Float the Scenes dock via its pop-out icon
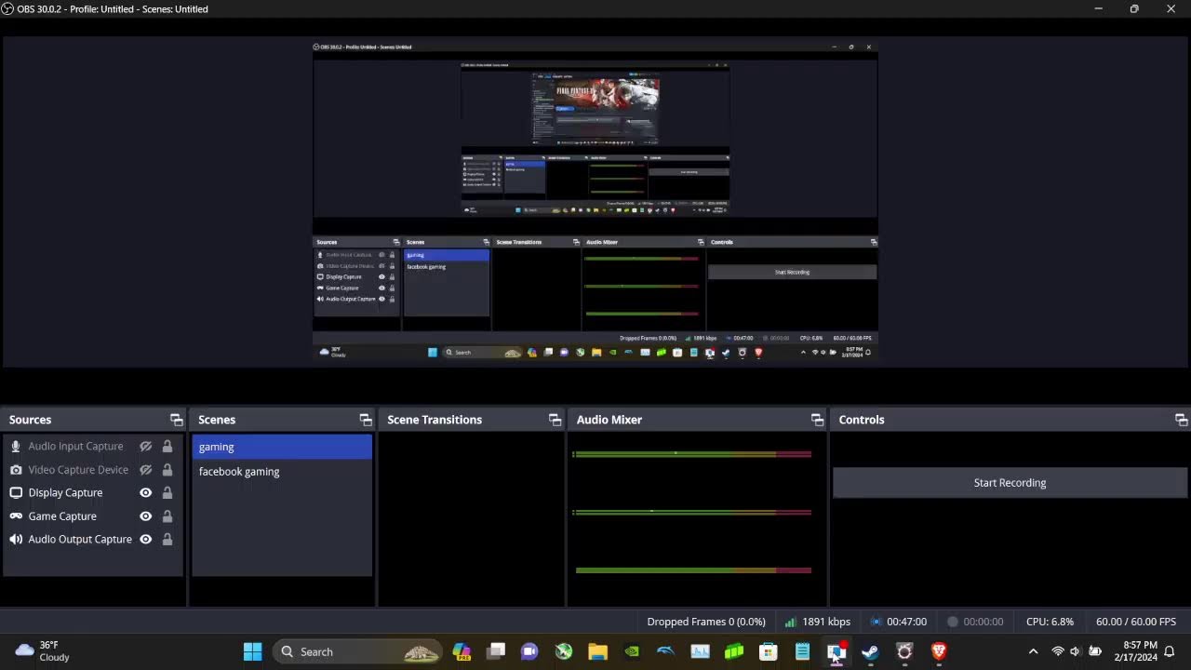This screenshot has width=1191, height=670. coord(366,420)
